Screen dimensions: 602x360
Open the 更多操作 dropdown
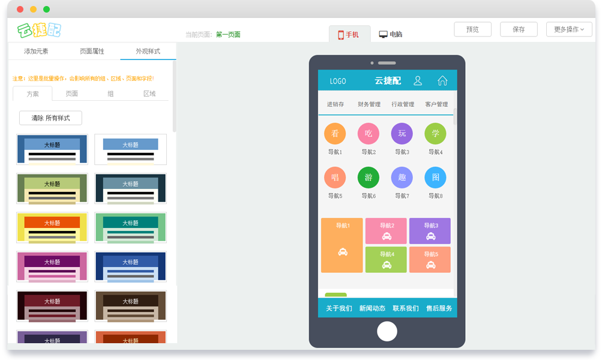coord(569,29)
